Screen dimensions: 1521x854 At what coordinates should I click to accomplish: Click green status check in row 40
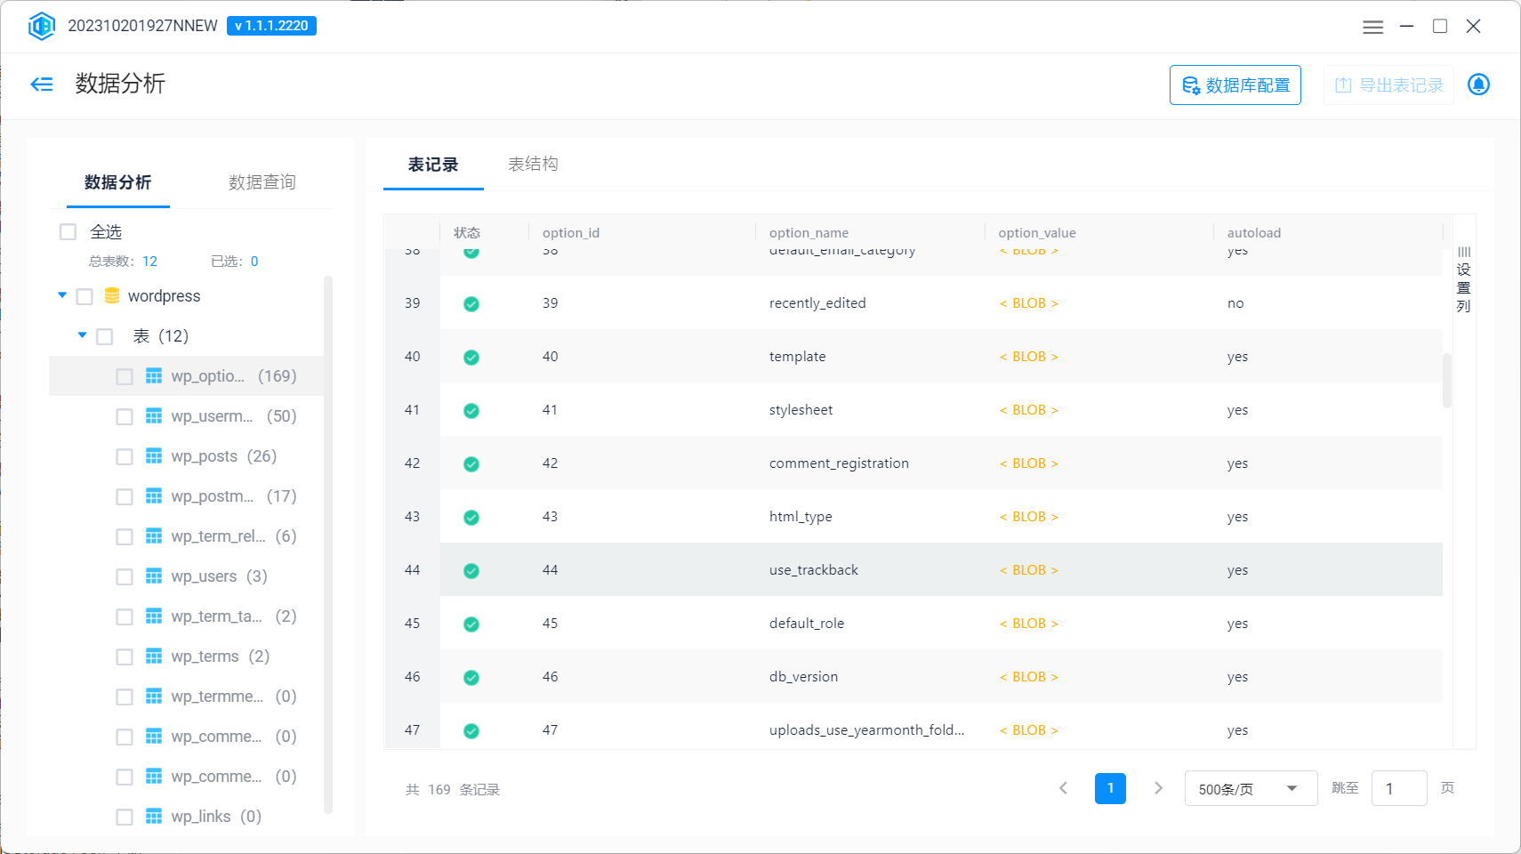pyautogui.click(x=471, y=358)
